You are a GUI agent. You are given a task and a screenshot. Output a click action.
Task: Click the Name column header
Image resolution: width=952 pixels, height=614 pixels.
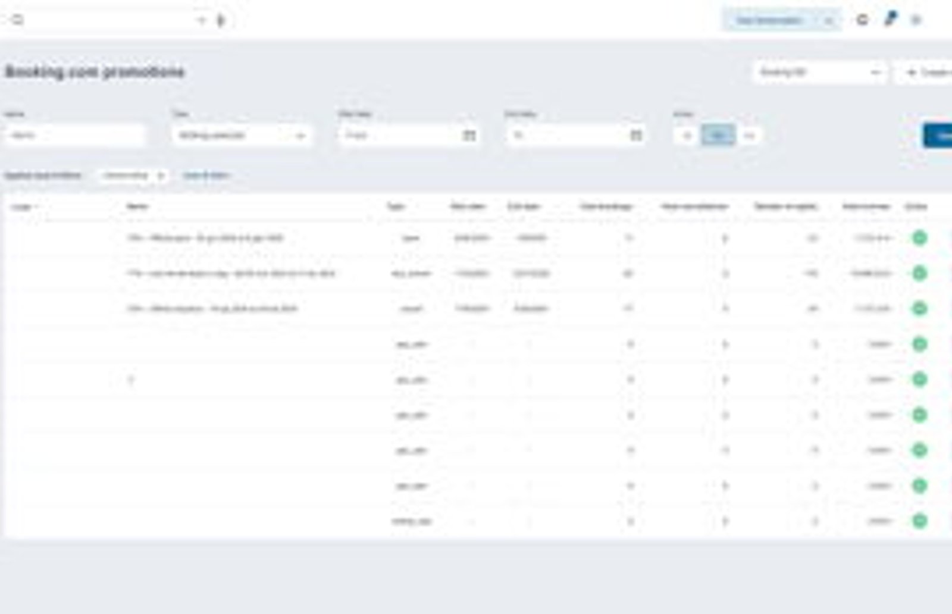tap(137, 206)
